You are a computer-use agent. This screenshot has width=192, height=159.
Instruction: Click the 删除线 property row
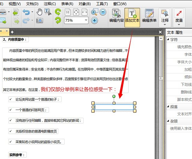[179, 92]
